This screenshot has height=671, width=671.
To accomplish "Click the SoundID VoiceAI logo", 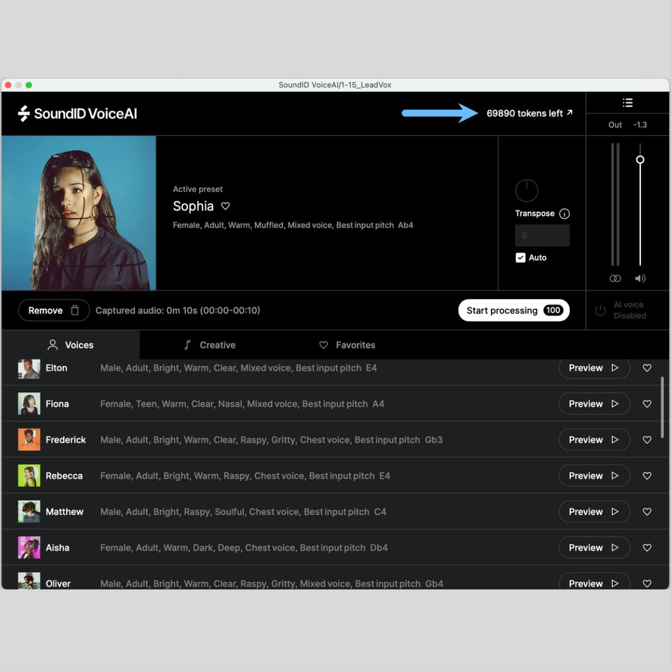I will [x=78, y=114].
